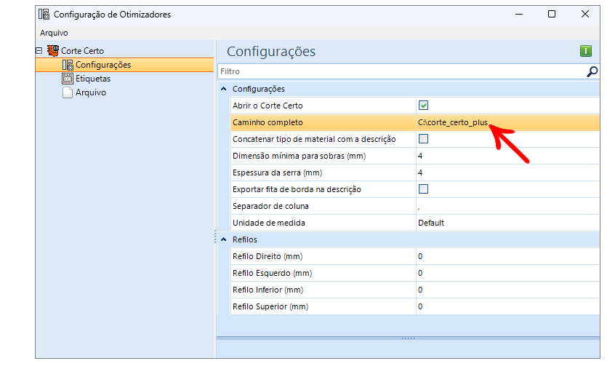The image size is (615, 377).
Task: Close the Configuração de Otimizadores window
Action: (584, 14)
